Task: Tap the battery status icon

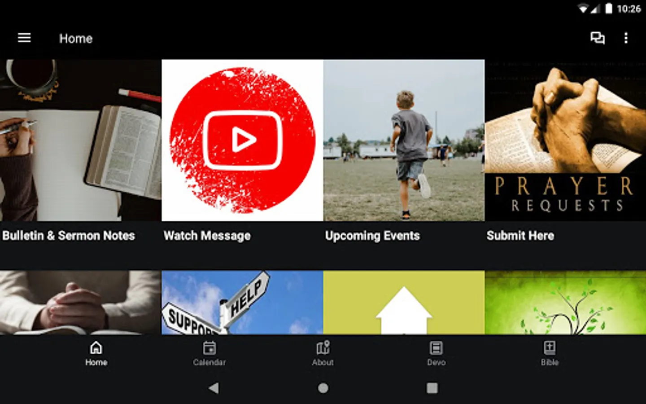Action: click(x=608, y=9)
